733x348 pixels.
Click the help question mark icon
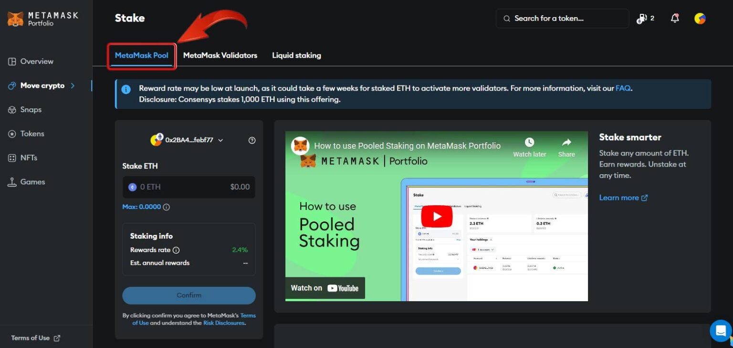point(252,140)
